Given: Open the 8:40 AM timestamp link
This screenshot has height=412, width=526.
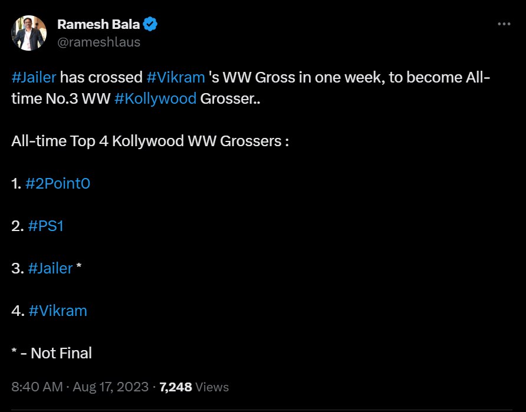Looking at the screenshot, I should [37, 387].
